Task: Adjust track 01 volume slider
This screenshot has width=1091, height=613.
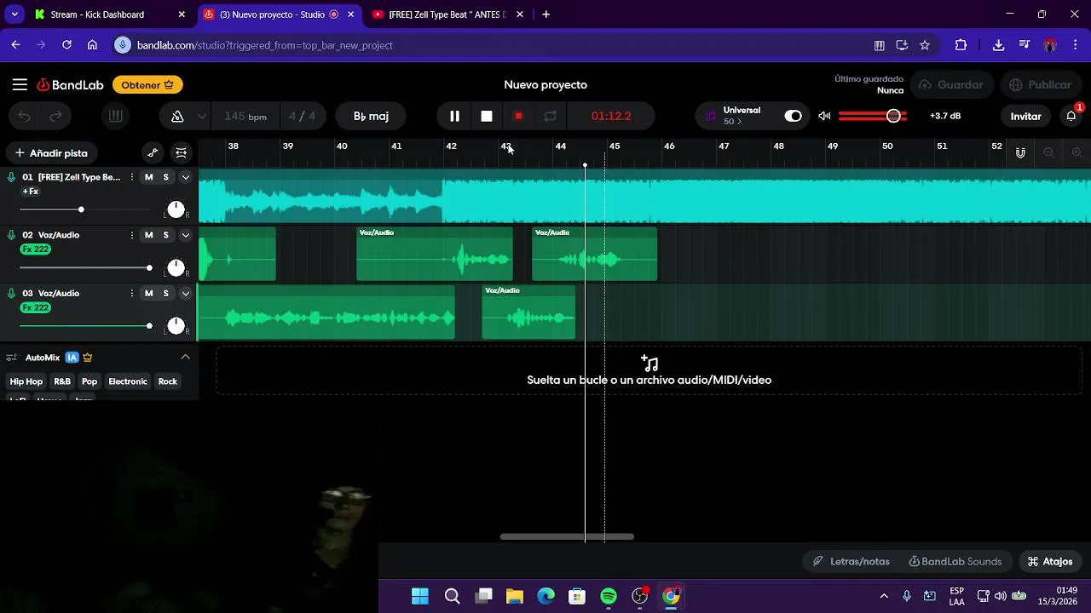Action: (x=85, y=209)
